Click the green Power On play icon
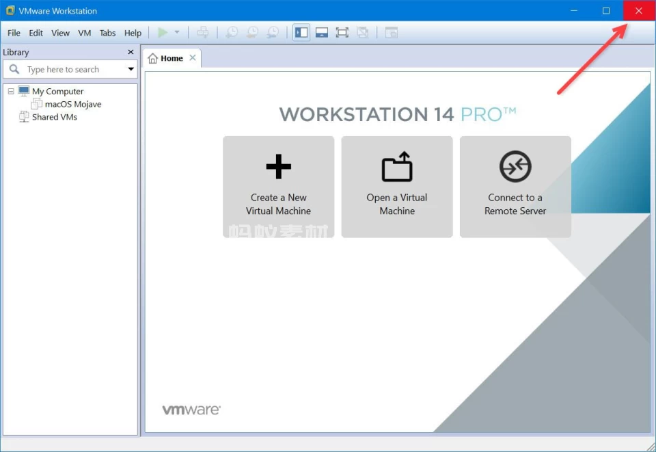This screenshot has height=452, width=656. point(163,33)
